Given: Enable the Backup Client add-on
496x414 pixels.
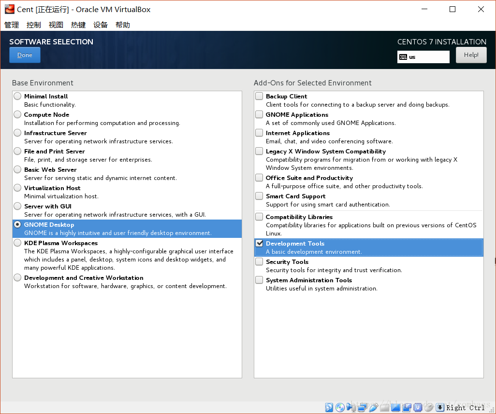Looking at the screenshot, I should tap(259, 96).
